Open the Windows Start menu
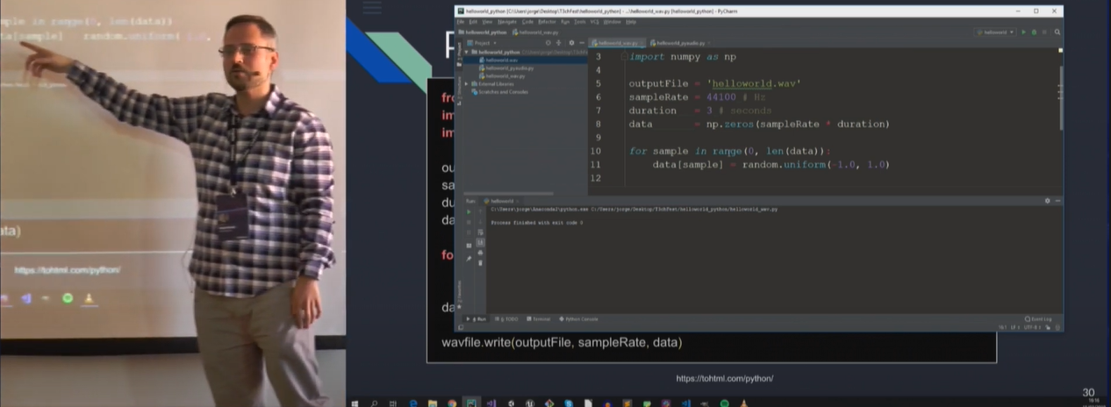This screenshot has width=1111, height=407. [355, 403]
